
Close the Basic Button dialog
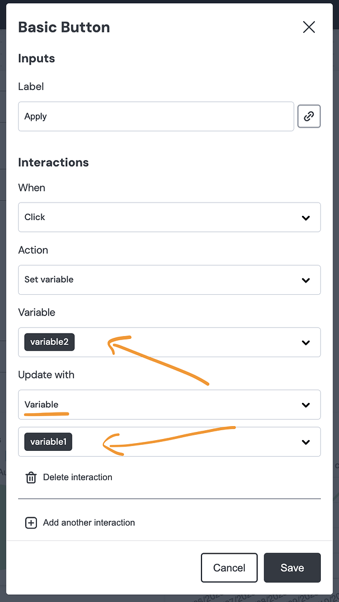pos(309,27)
